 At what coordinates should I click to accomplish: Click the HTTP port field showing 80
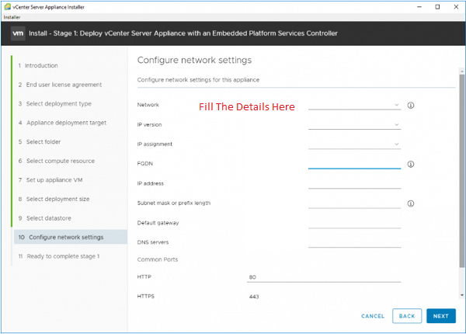tap(324, 277)
